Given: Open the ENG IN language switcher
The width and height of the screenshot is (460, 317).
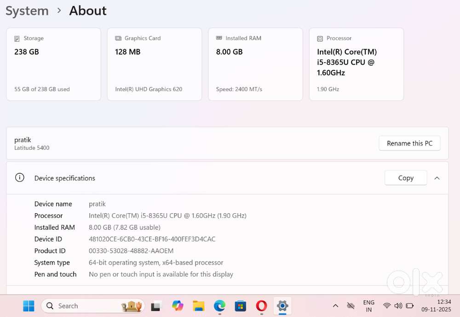Looking at the screenshot, I should [368, 306].
